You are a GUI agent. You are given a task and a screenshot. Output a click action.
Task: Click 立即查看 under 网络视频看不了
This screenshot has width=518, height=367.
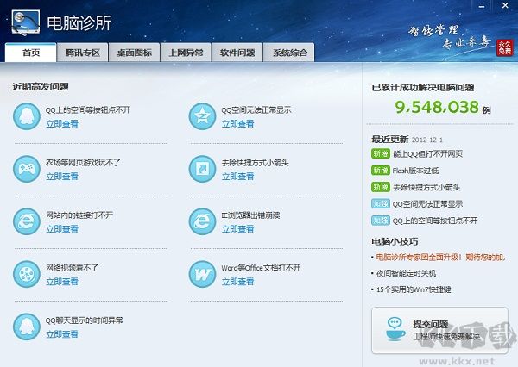(x=62, y=282)
